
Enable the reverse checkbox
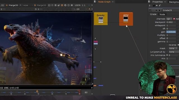tap(167, 45)
